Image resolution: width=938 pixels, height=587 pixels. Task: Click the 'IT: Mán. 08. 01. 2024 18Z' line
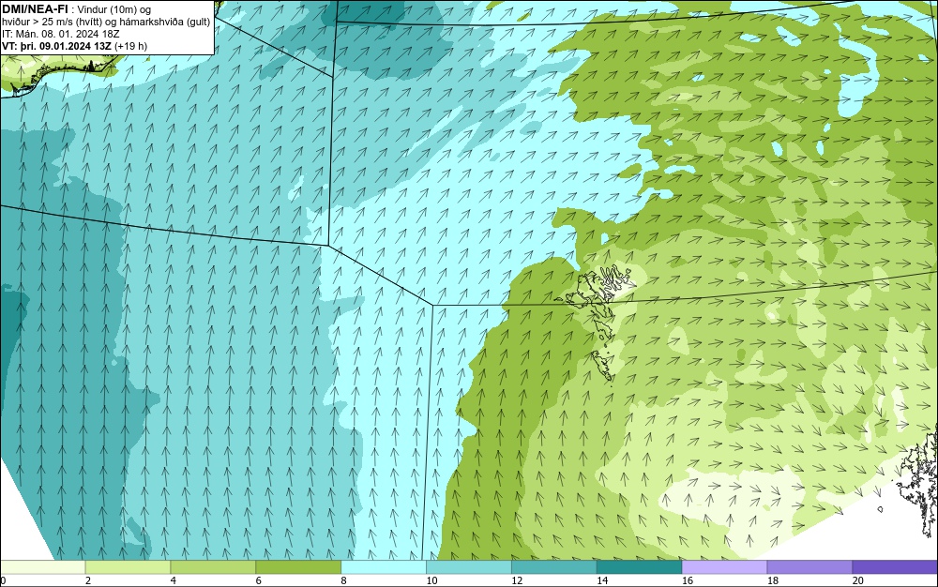point(61,34)
